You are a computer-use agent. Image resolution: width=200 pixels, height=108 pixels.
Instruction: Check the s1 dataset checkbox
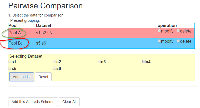tap(10, 62)
